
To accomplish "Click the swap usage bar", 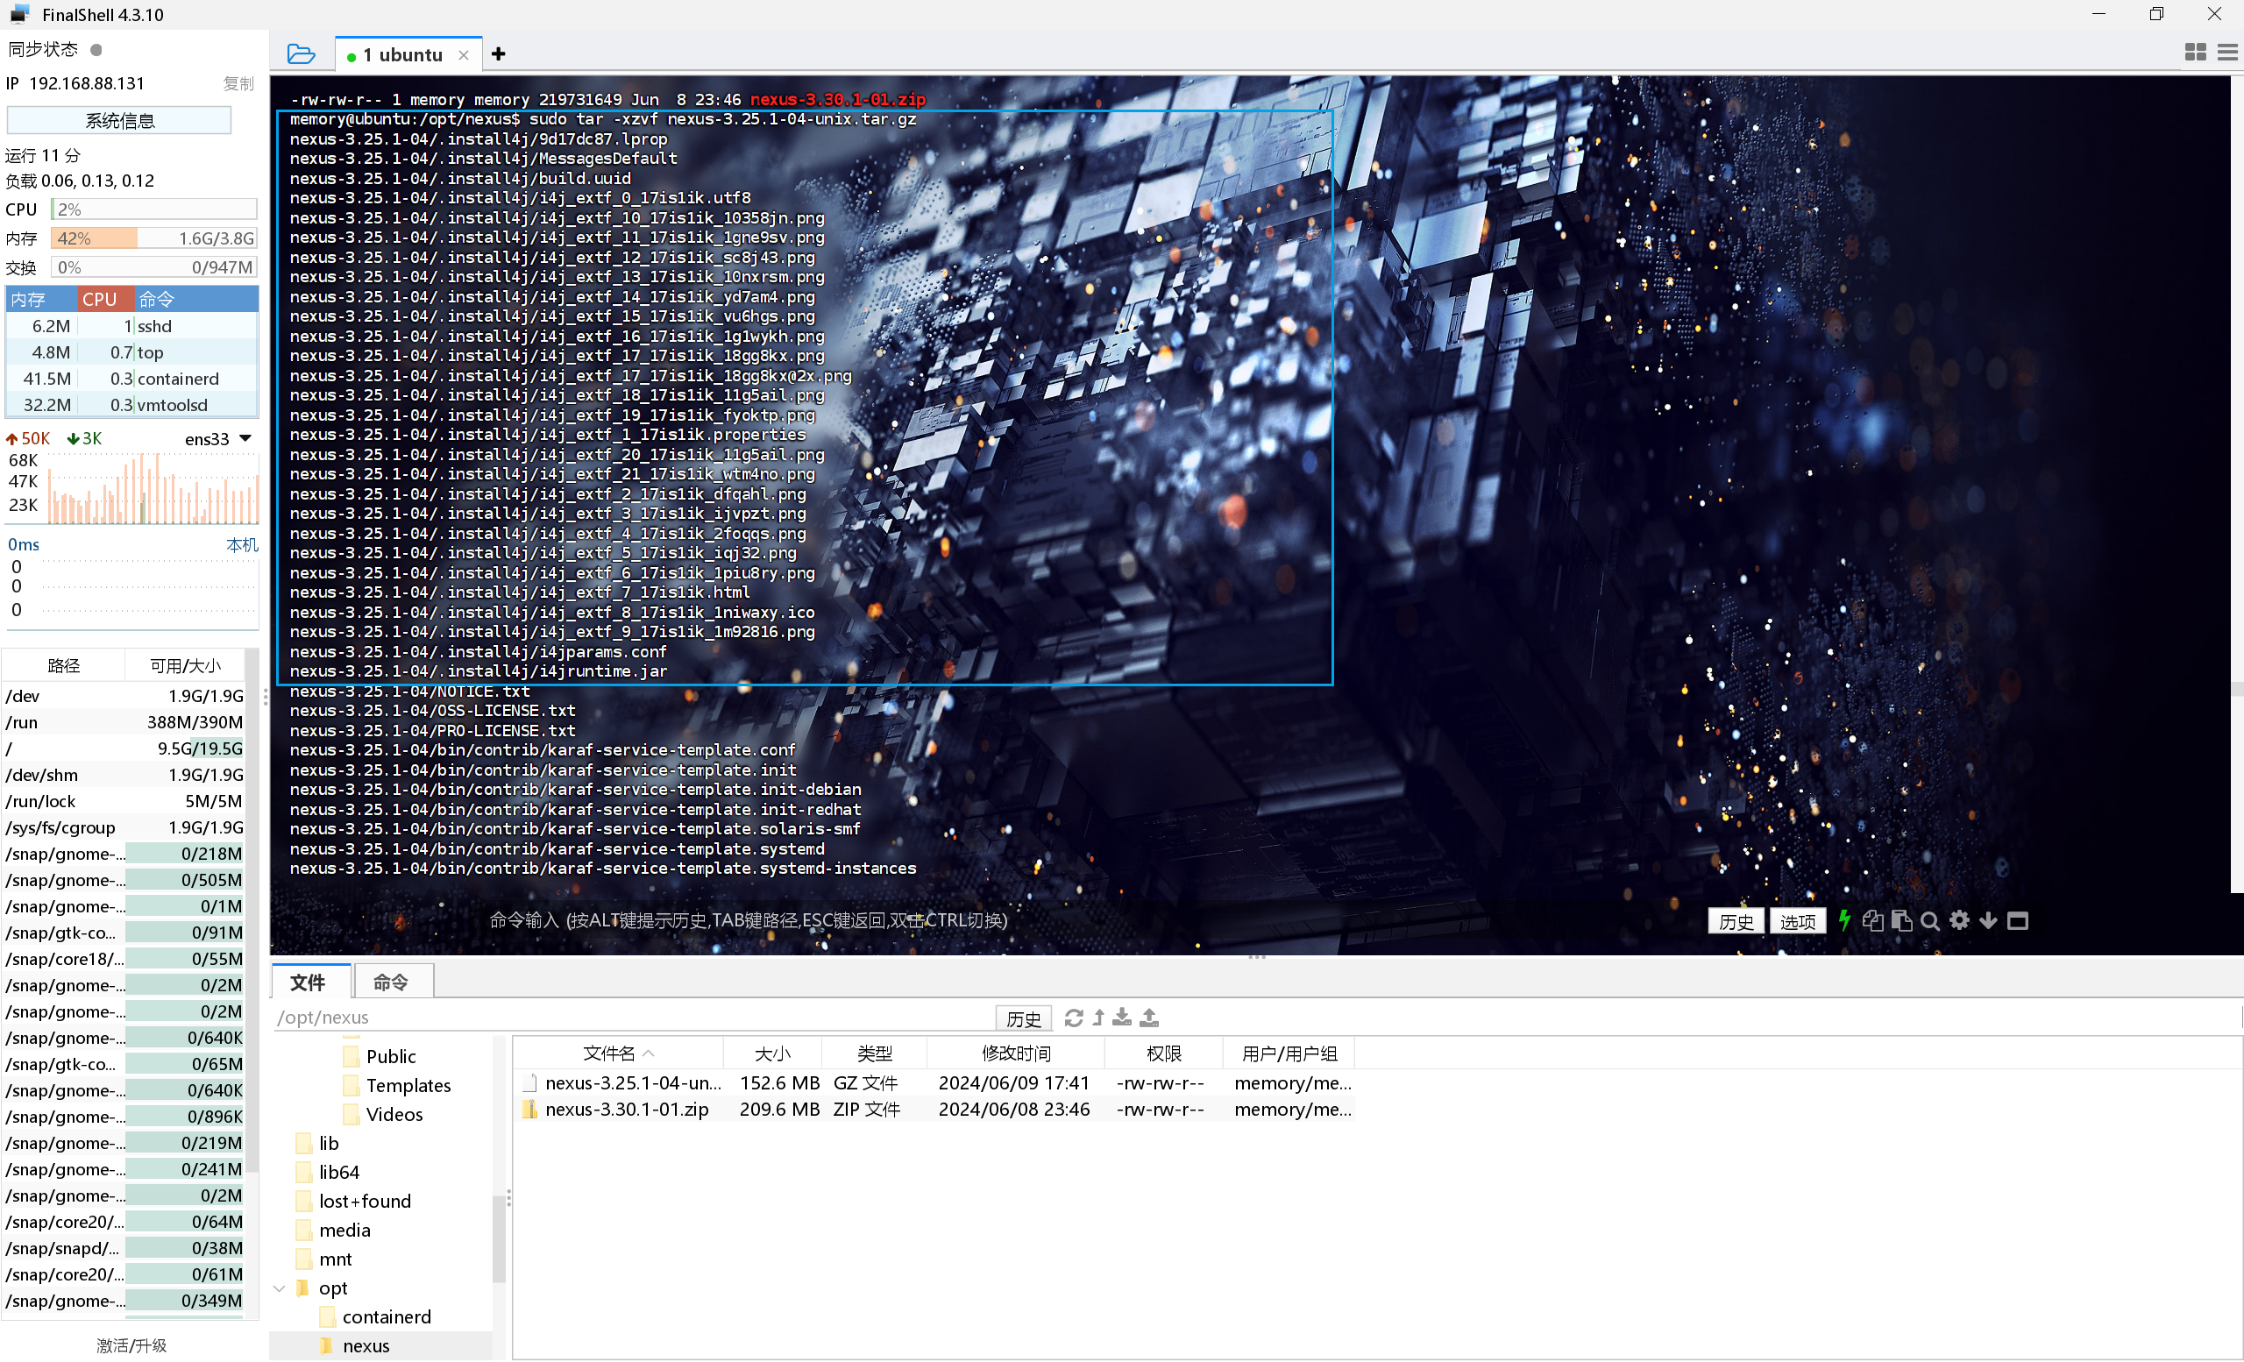I will pyautogui.click(x=154, y=267).
